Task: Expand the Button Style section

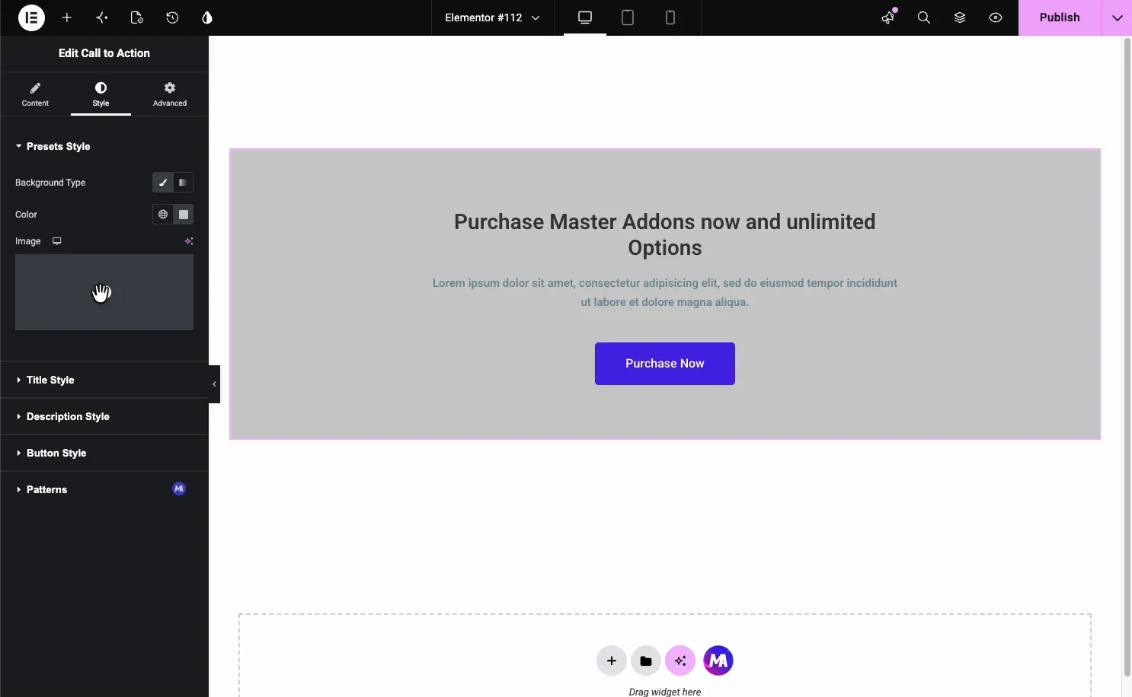Action: coord(104,453)
